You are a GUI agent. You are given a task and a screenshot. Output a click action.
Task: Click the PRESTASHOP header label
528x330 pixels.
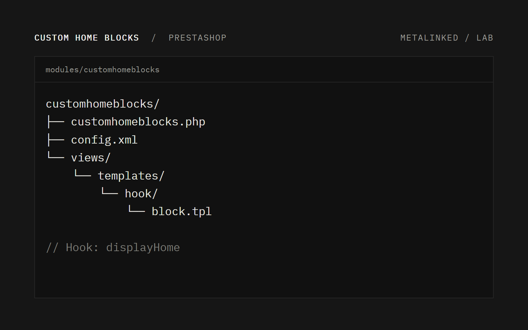click(197, 38)
